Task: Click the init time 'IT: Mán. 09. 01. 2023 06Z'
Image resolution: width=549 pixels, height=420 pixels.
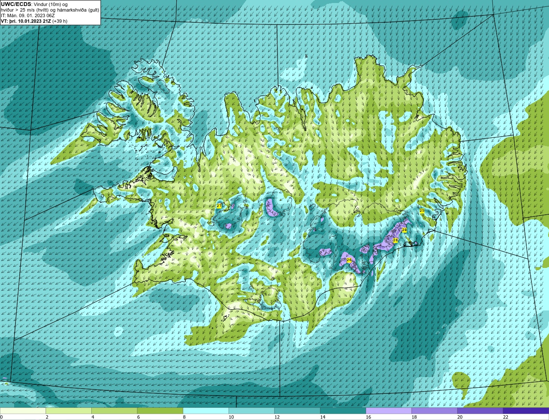Action: point(28,15)
